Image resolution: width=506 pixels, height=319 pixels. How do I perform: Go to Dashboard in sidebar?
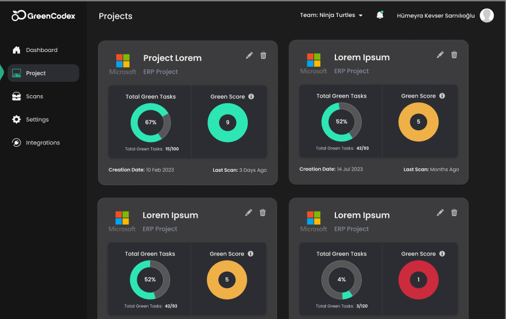(41, 50)
